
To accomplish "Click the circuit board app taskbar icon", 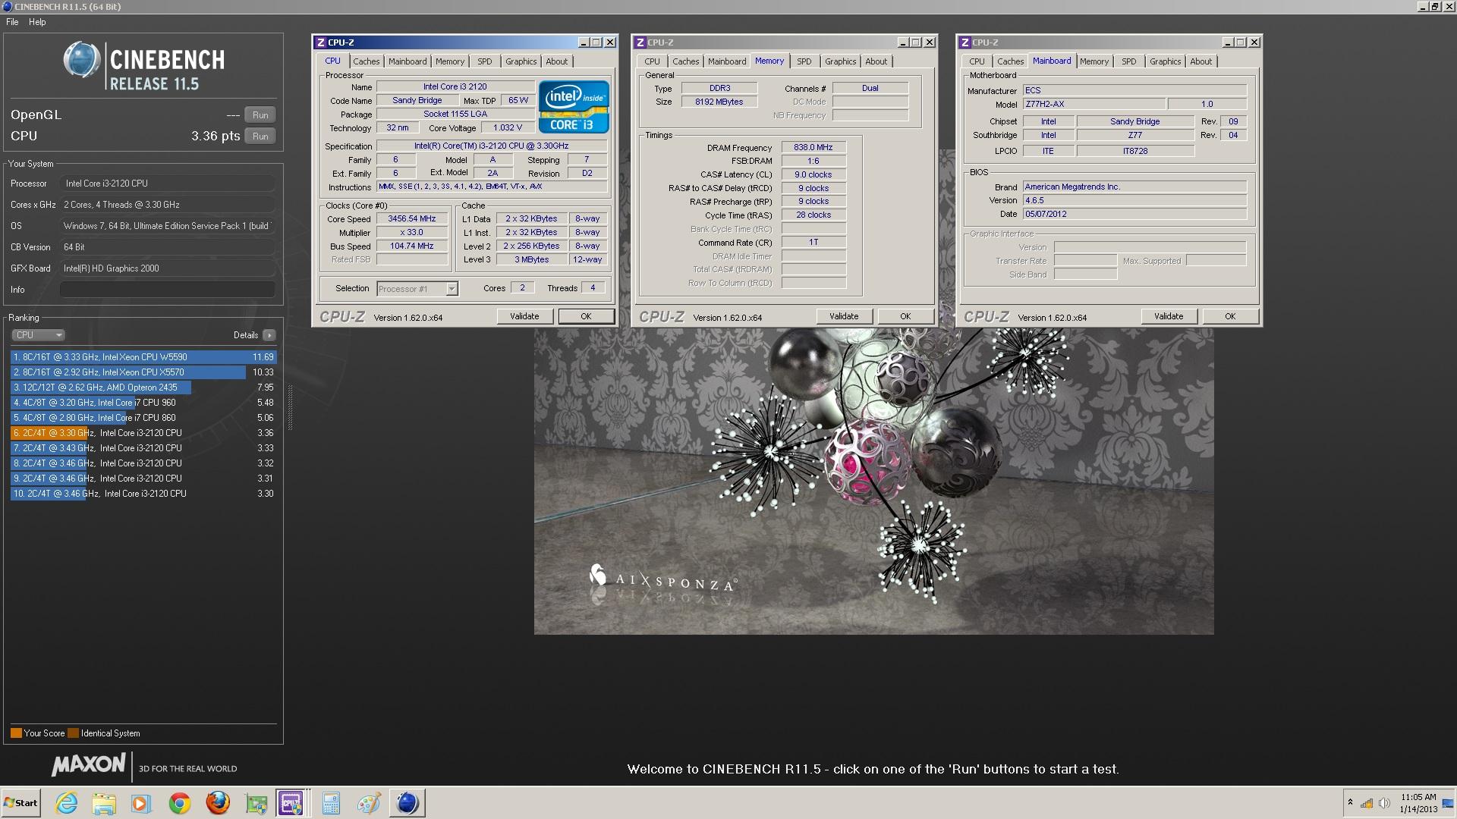I will pyautogui.click(x=256, y=803).
